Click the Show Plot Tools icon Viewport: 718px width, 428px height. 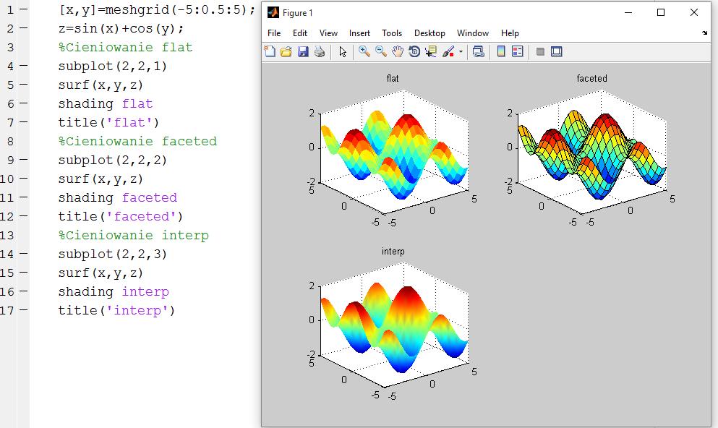pos(556,52)
